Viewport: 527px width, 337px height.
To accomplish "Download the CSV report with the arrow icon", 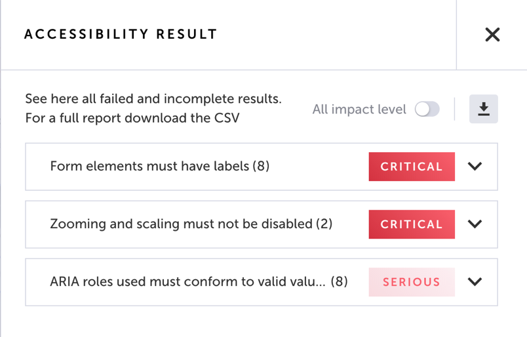I will pyautogui.click(x=483, y=109).
